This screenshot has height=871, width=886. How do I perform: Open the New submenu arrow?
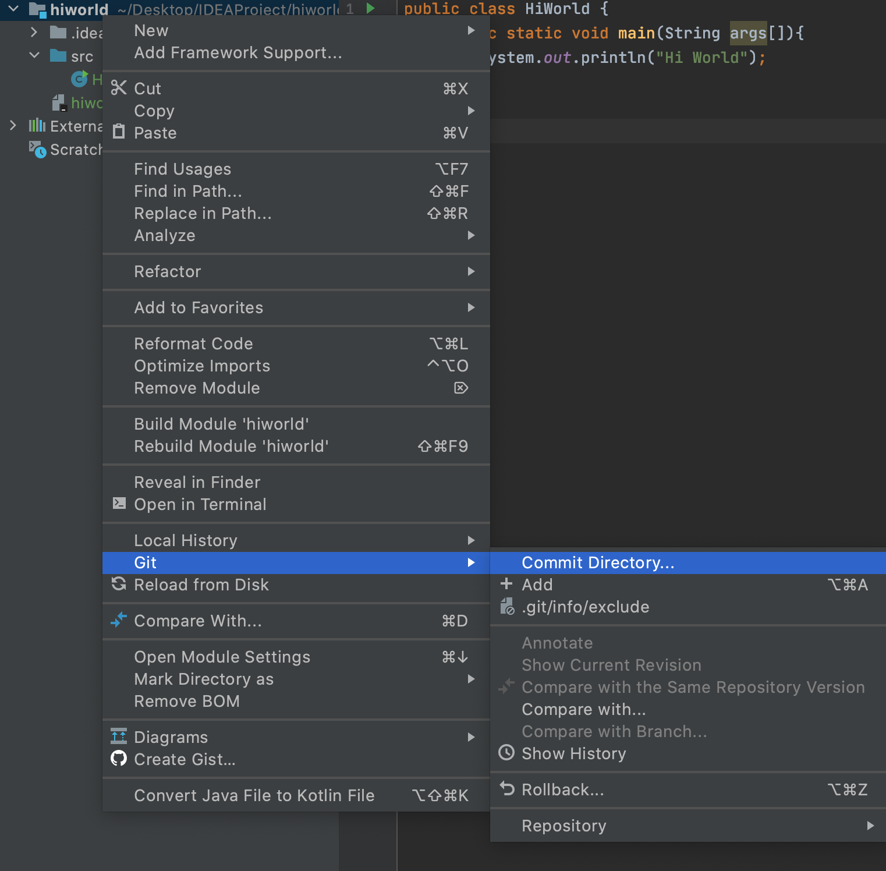pos(471,30)
